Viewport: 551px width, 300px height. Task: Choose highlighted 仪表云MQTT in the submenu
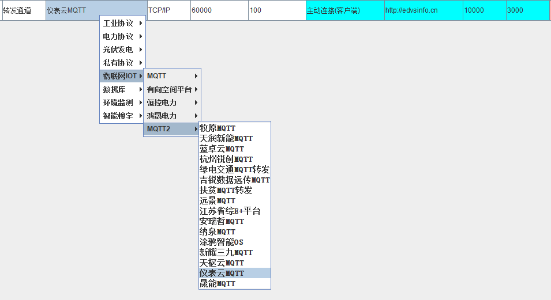click(x=235, y=273)
